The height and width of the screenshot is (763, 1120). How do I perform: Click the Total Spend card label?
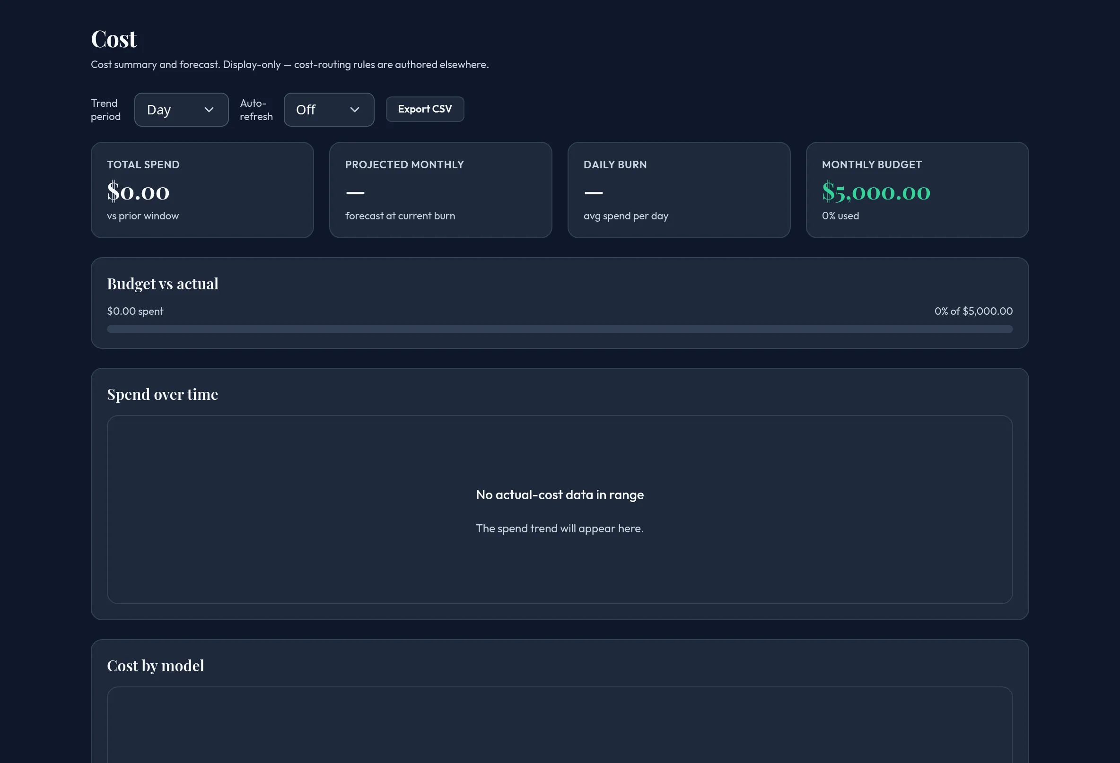tap(143, 165)
